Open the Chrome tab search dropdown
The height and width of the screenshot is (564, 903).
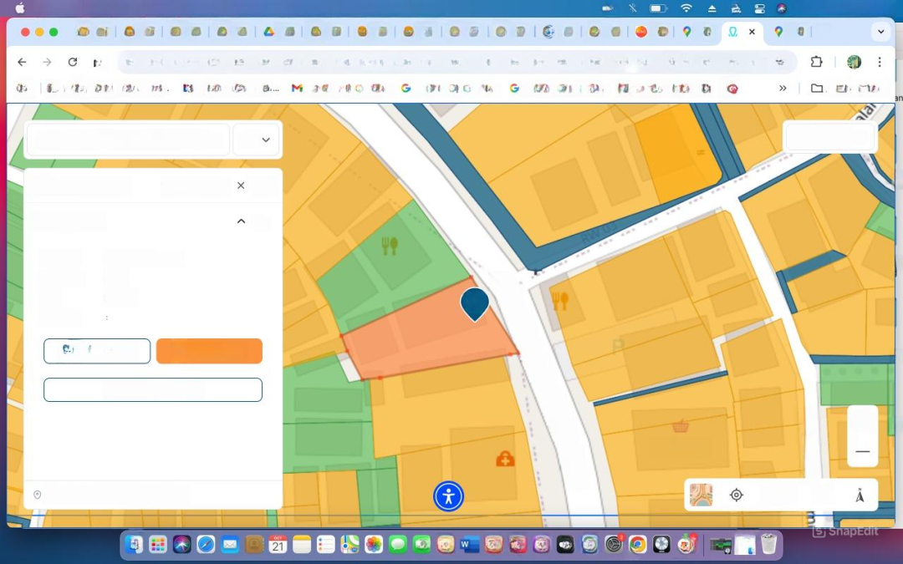click(880, 32)
